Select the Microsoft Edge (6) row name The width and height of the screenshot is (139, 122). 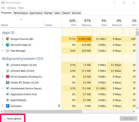pyautogui.click(x=21, y=45)
